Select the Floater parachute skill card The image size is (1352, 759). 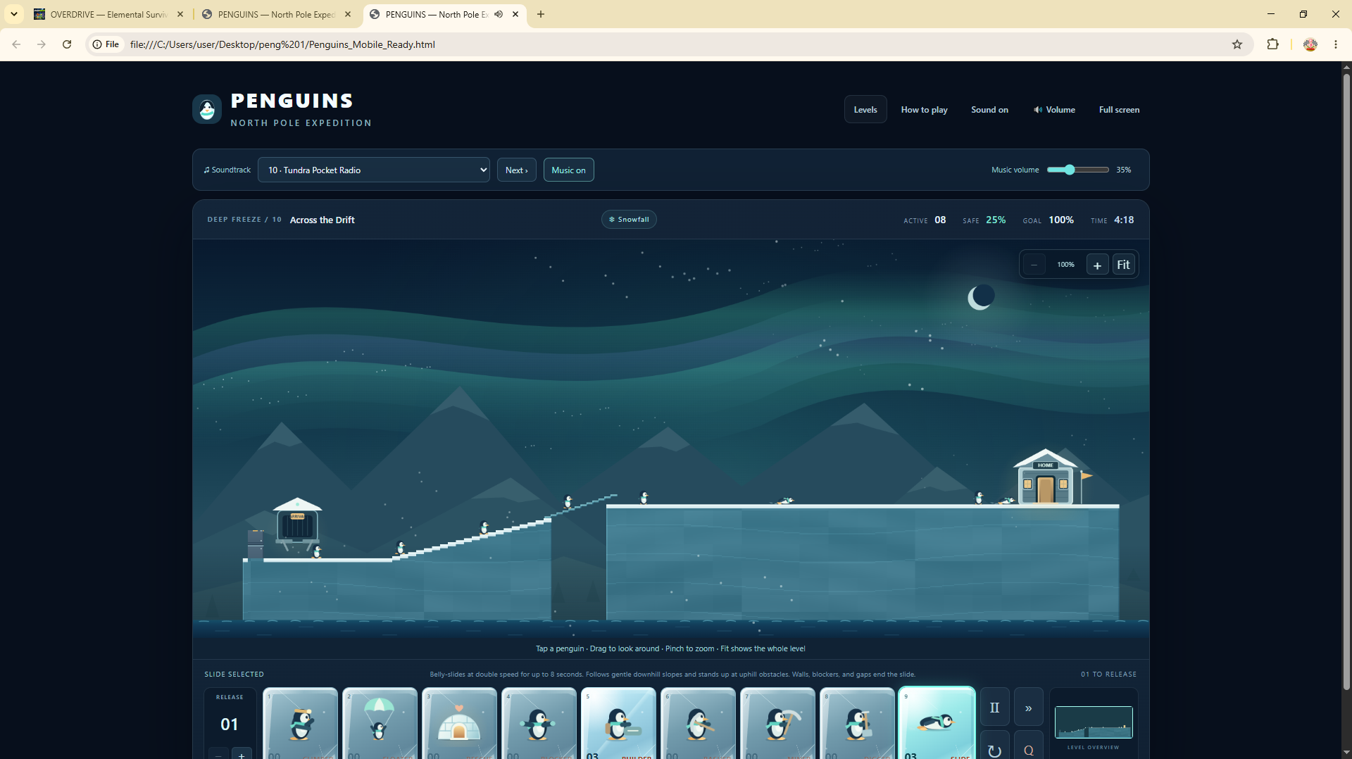380,723
